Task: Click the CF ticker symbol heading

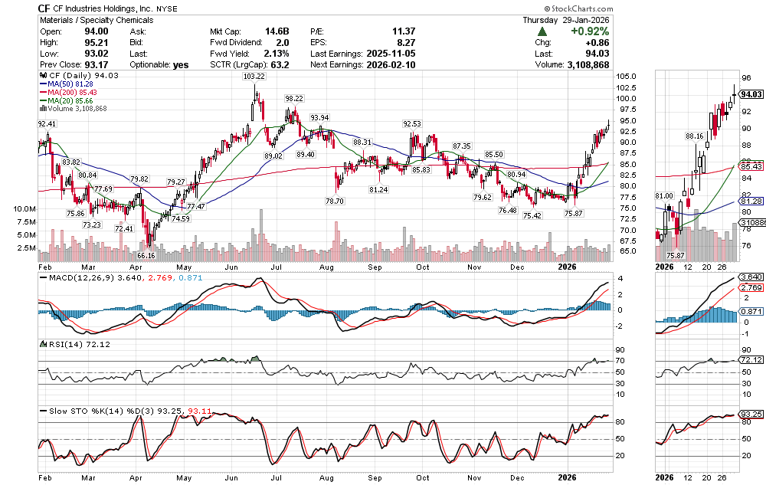Action: tap(44, 8)
